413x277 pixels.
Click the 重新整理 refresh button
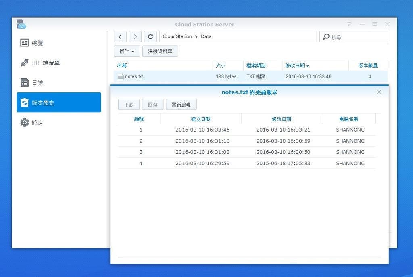181,105
